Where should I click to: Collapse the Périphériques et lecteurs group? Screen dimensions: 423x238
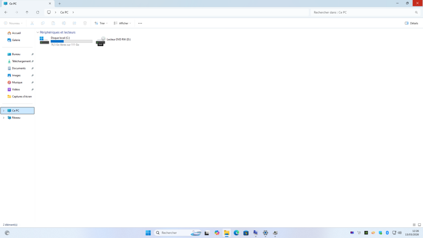click(x=38, y=33)
